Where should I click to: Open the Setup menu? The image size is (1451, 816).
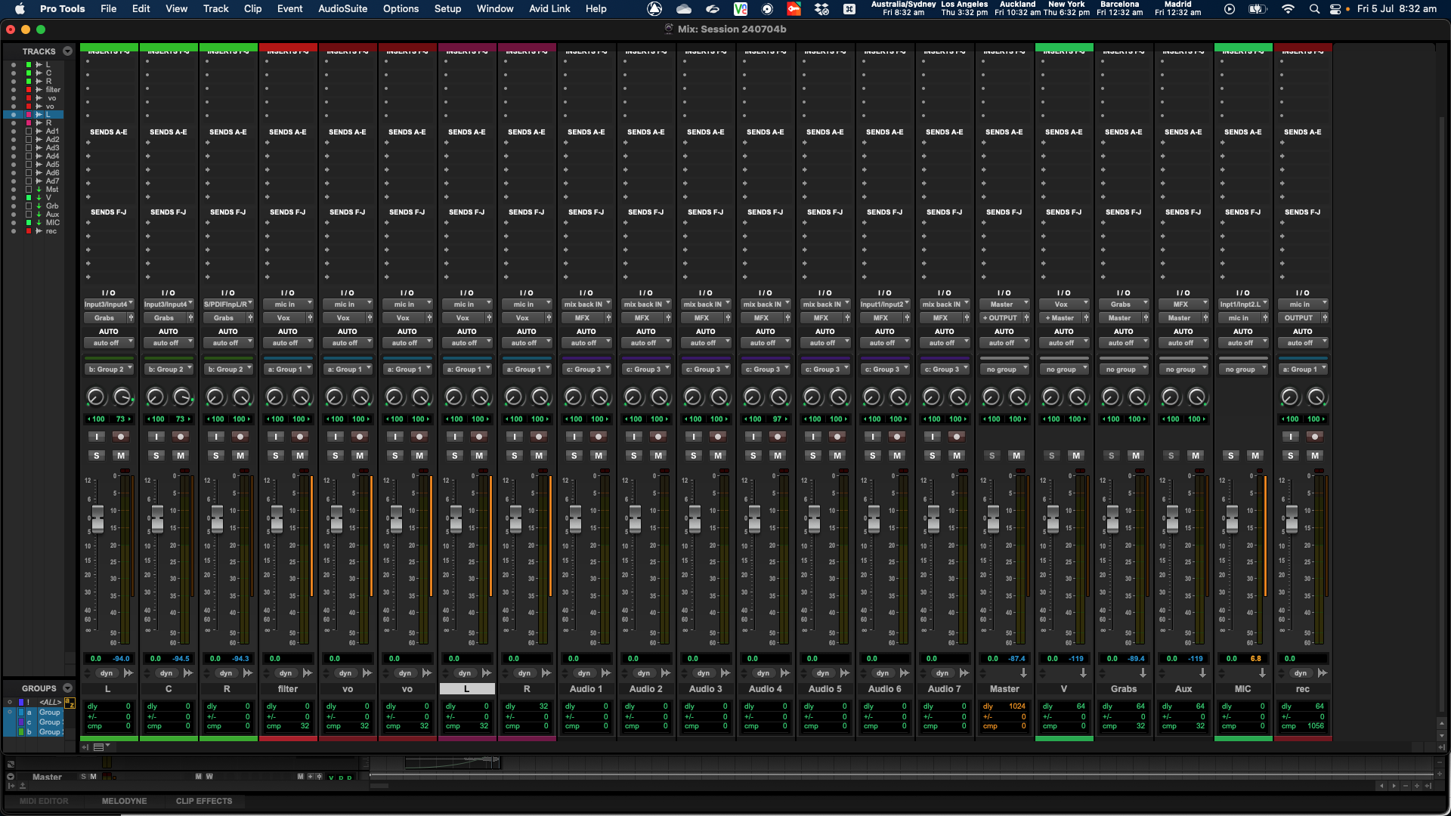pos(447,9)
